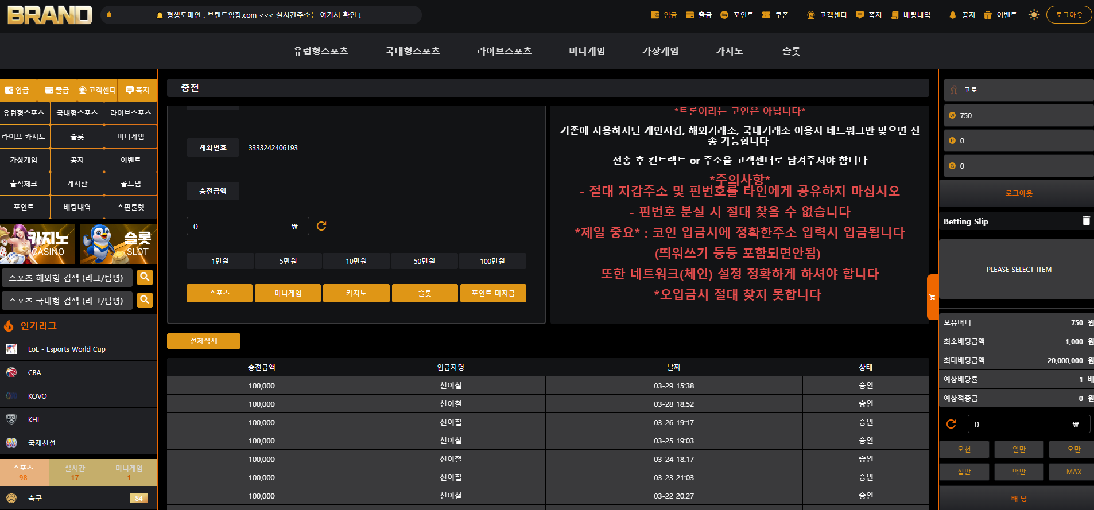Select the 10만원 quick amount
The height and width of the screenshot is (510, 1094).
[x=356, y=261]
